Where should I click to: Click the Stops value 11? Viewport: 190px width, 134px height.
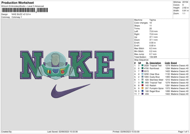pyautogui.click(x=150, y=26)
